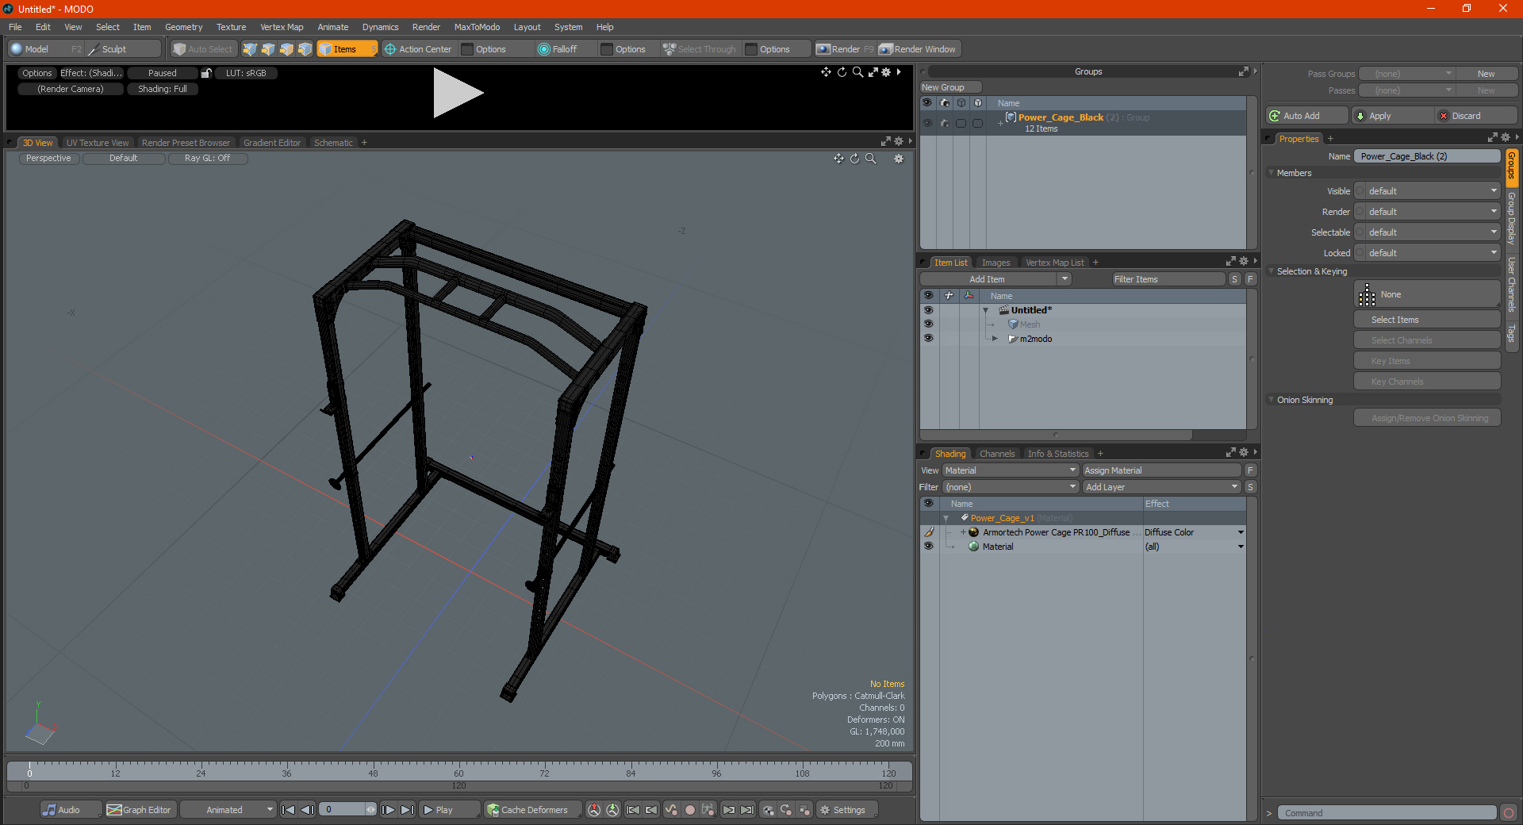Click the Apply button
The width and height of the screenshot is (1523, 825).
tap(1392, 116)
